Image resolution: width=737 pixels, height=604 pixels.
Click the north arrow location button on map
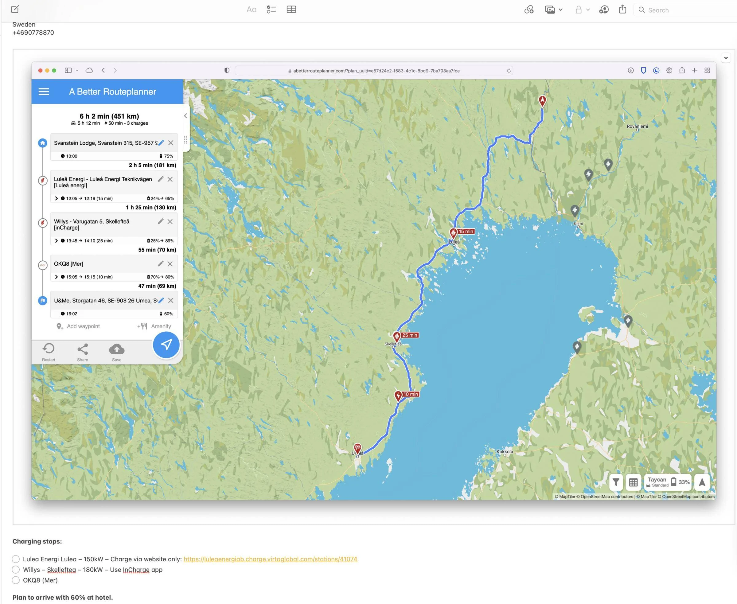click(x=702, y=482)
